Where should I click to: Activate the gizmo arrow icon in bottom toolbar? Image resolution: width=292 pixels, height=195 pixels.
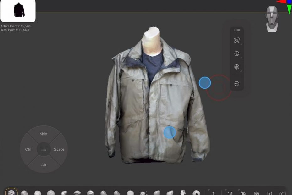point(214,193)
